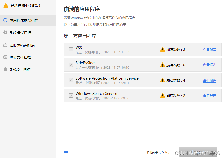Uncheck the Windows Search Service checkbox
This screenshot has height=158, width=224.
71,96
